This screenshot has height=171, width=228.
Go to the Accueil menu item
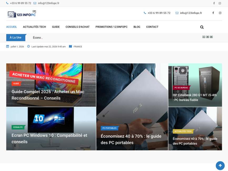click(x=12, y=27)
